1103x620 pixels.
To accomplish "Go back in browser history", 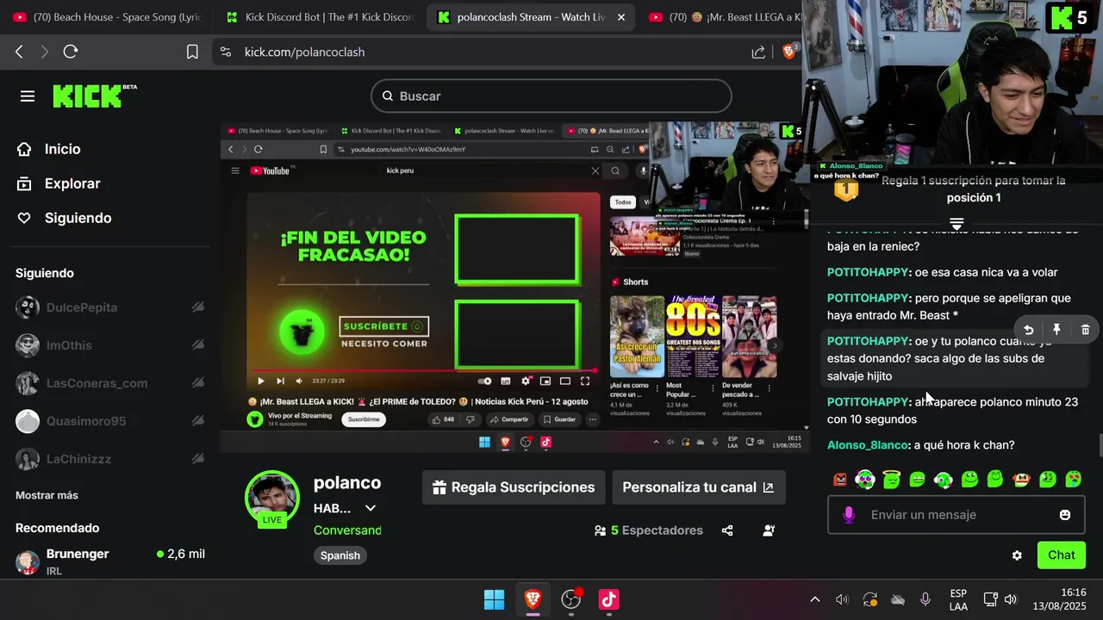I will (x=19, y=52).
